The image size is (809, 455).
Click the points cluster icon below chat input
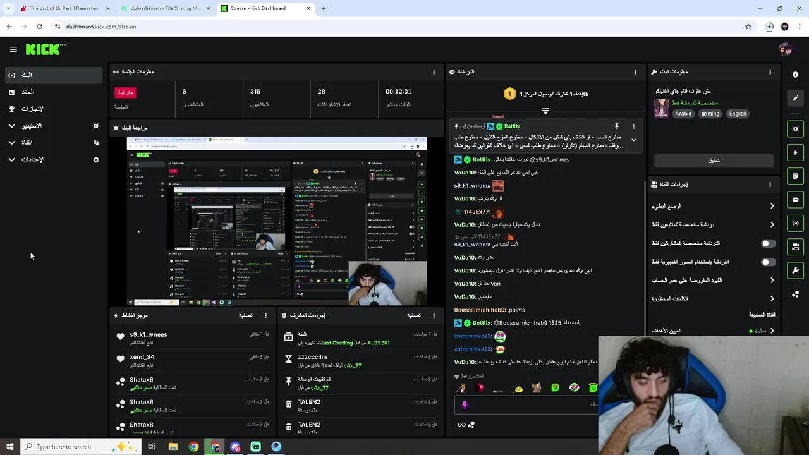pyautogui.click(x=471, y=425)
